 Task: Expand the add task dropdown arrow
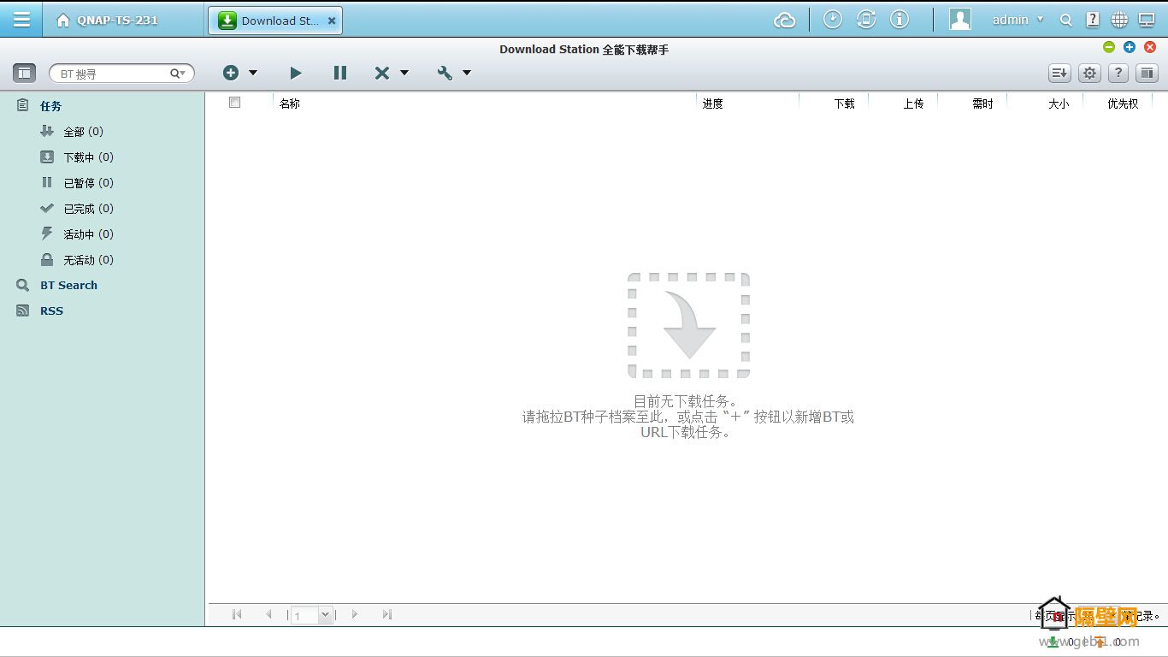coord(253,74)
